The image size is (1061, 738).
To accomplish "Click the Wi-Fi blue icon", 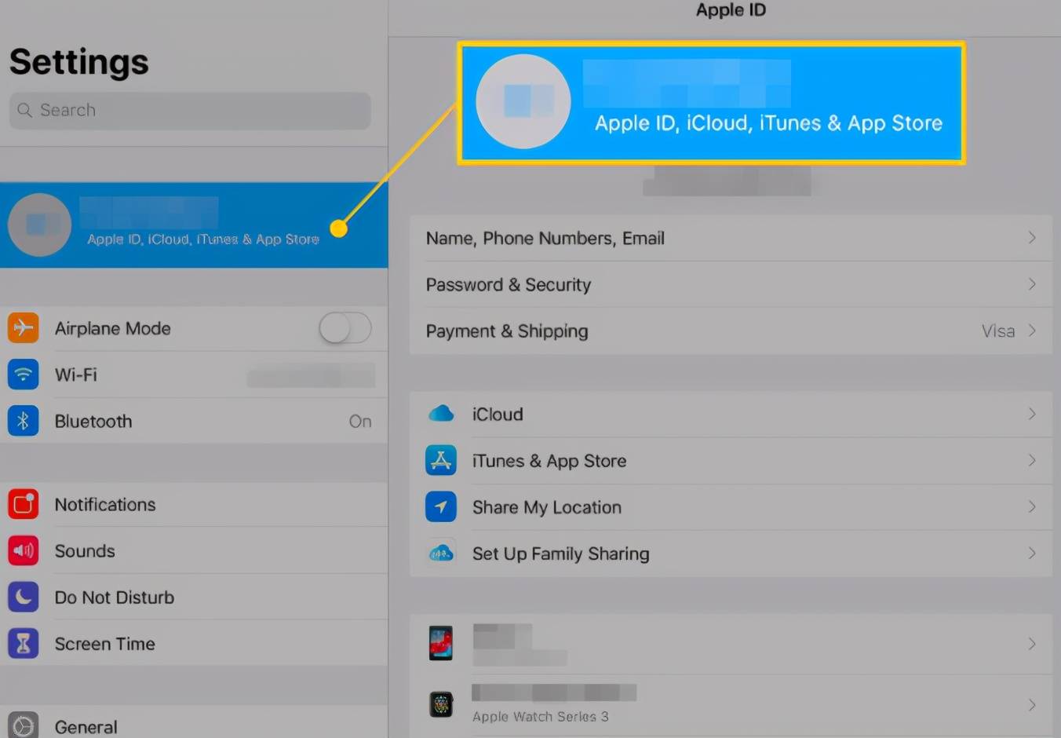I will [x=24, y=374].
